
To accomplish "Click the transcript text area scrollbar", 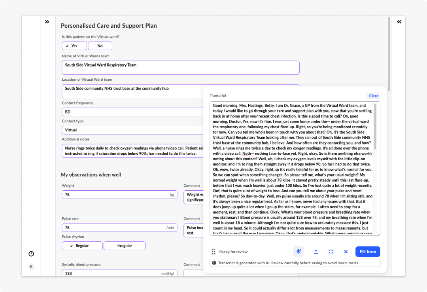I will pyautogui.click(x=375, y=127).
